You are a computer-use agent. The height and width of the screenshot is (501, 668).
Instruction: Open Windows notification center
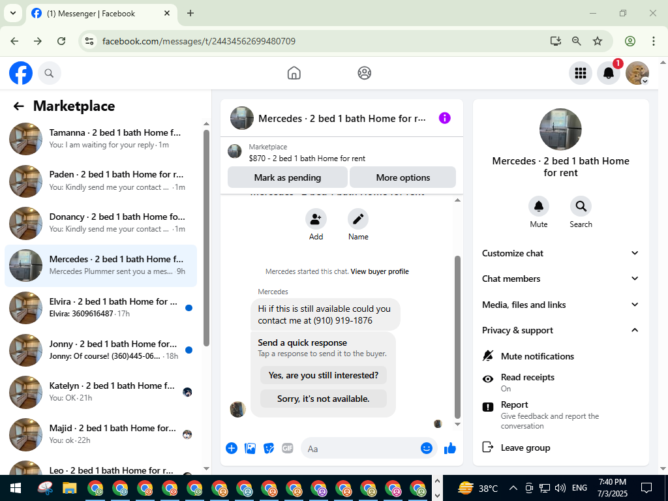646,488
